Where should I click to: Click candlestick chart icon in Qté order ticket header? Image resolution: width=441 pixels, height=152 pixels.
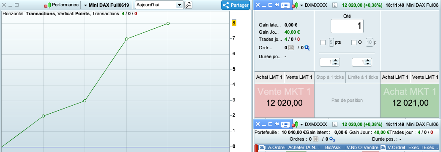pyautogui.click(x=295, y=5)
